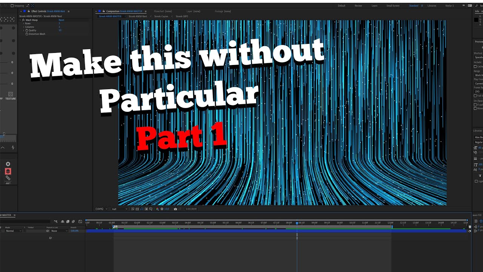Viewport: 483px width, 272px height.
Task: Expand the Quality property
Action: (23, 30)
